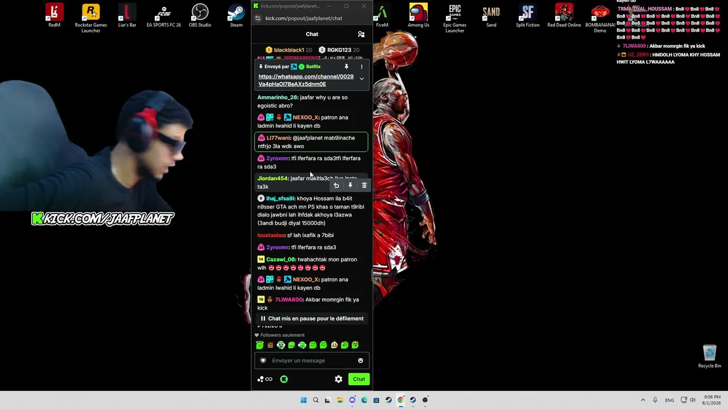
Task: Click the microphone icon in system tray
Action: tap(655, 400)
